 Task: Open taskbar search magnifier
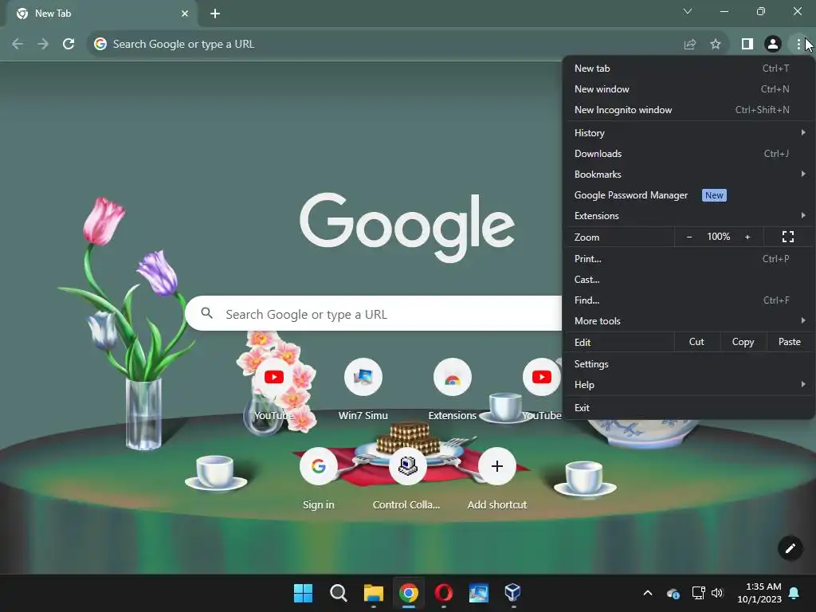point(338,593)
